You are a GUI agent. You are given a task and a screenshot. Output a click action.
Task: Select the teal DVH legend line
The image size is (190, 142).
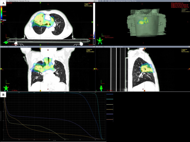tap(110, 99)
